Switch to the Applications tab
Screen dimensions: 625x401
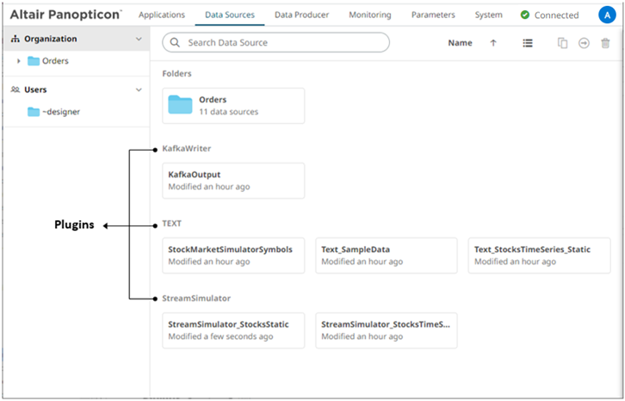(x=162, y=15)
